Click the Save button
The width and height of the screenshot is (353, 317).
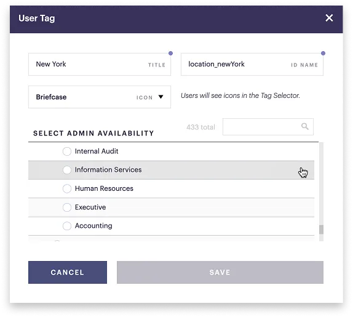tap(220, 272)
